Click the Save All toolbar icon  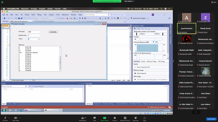tap(21, 18)
